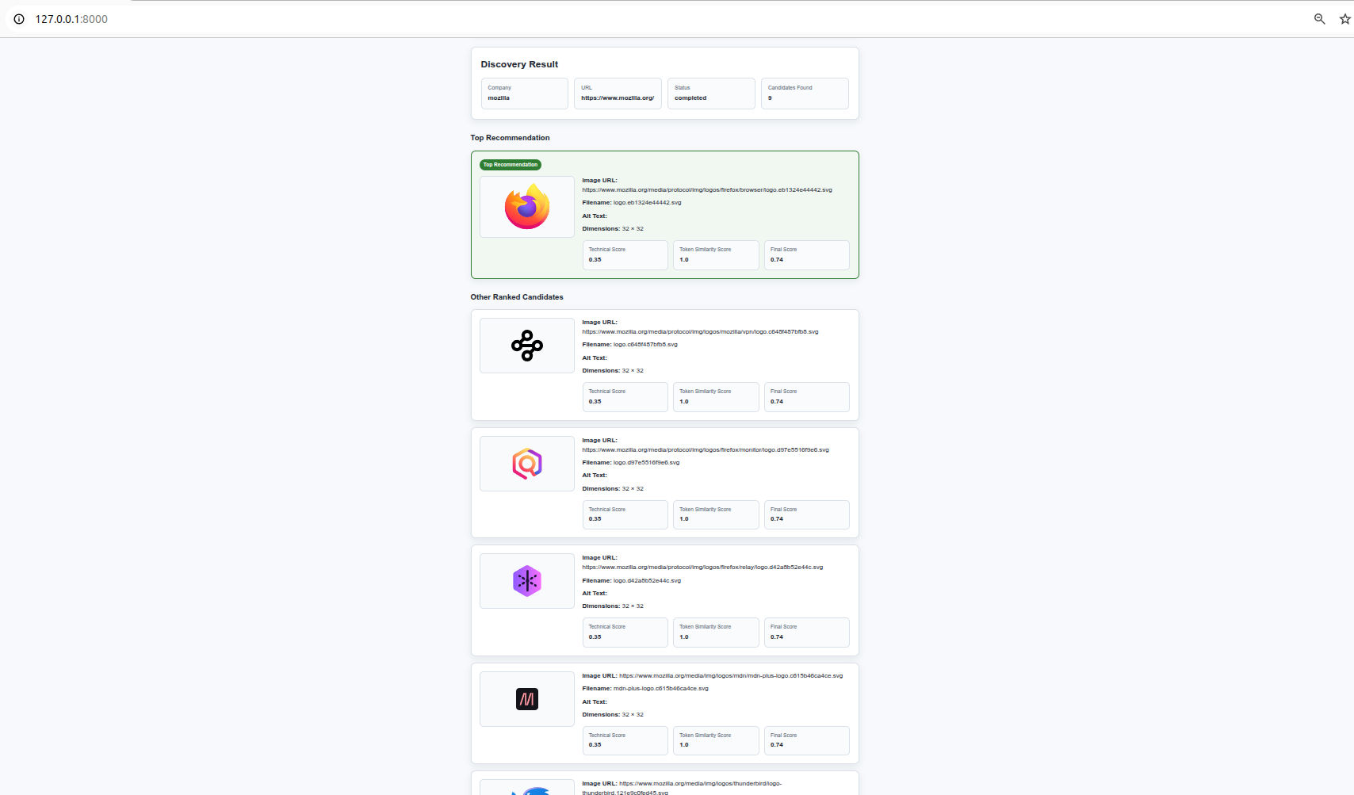
Task: Select the Mozilla VPN logo thumbnail
Action: 527,346
